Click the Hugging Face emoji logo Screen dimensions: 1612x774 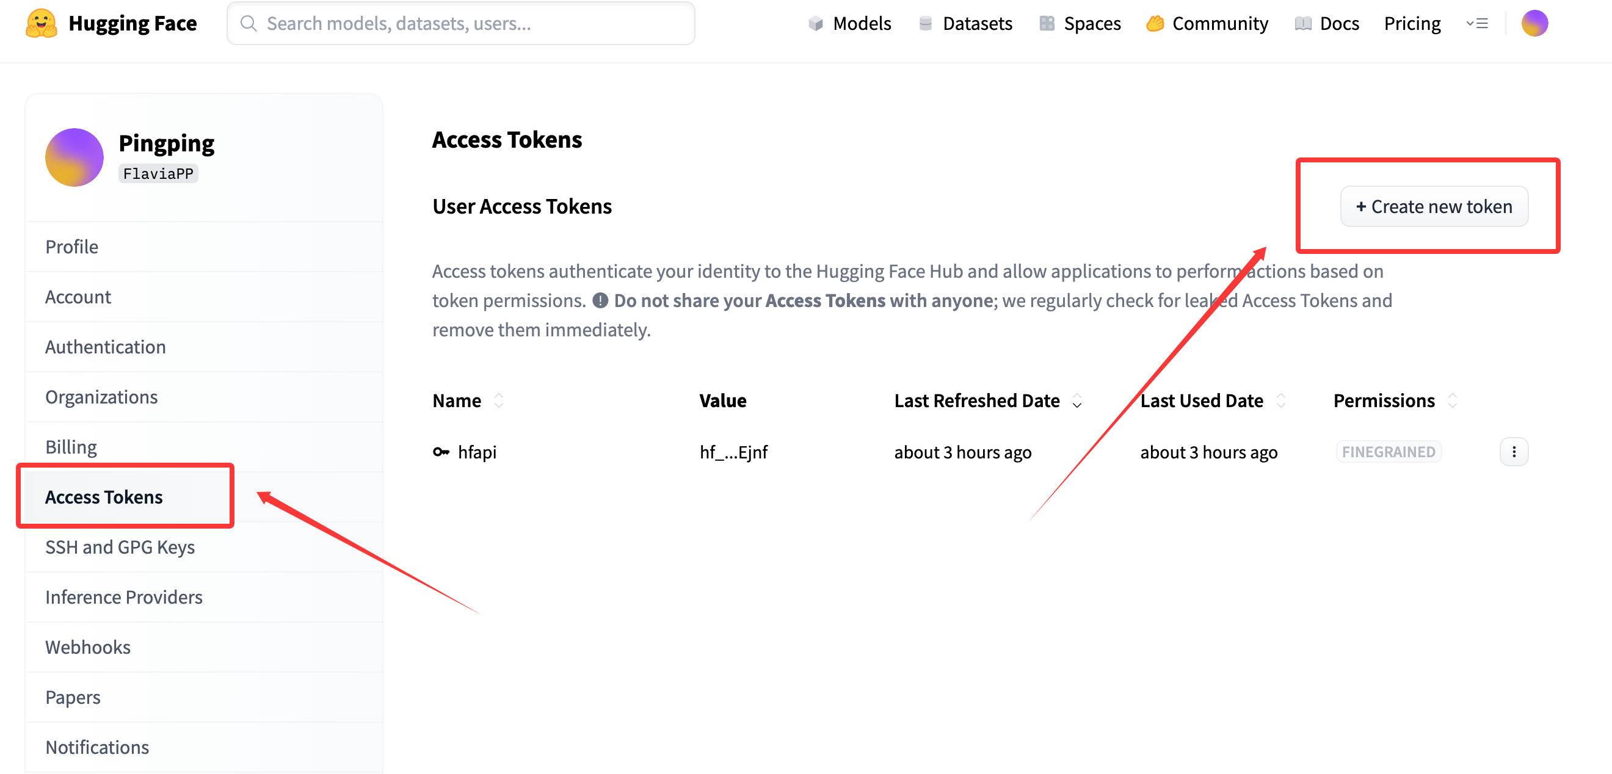(42, 23)
